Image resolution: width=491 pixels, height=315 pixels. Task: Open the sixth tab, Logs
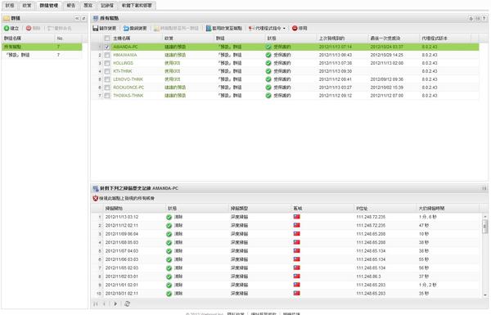(107, 6)
